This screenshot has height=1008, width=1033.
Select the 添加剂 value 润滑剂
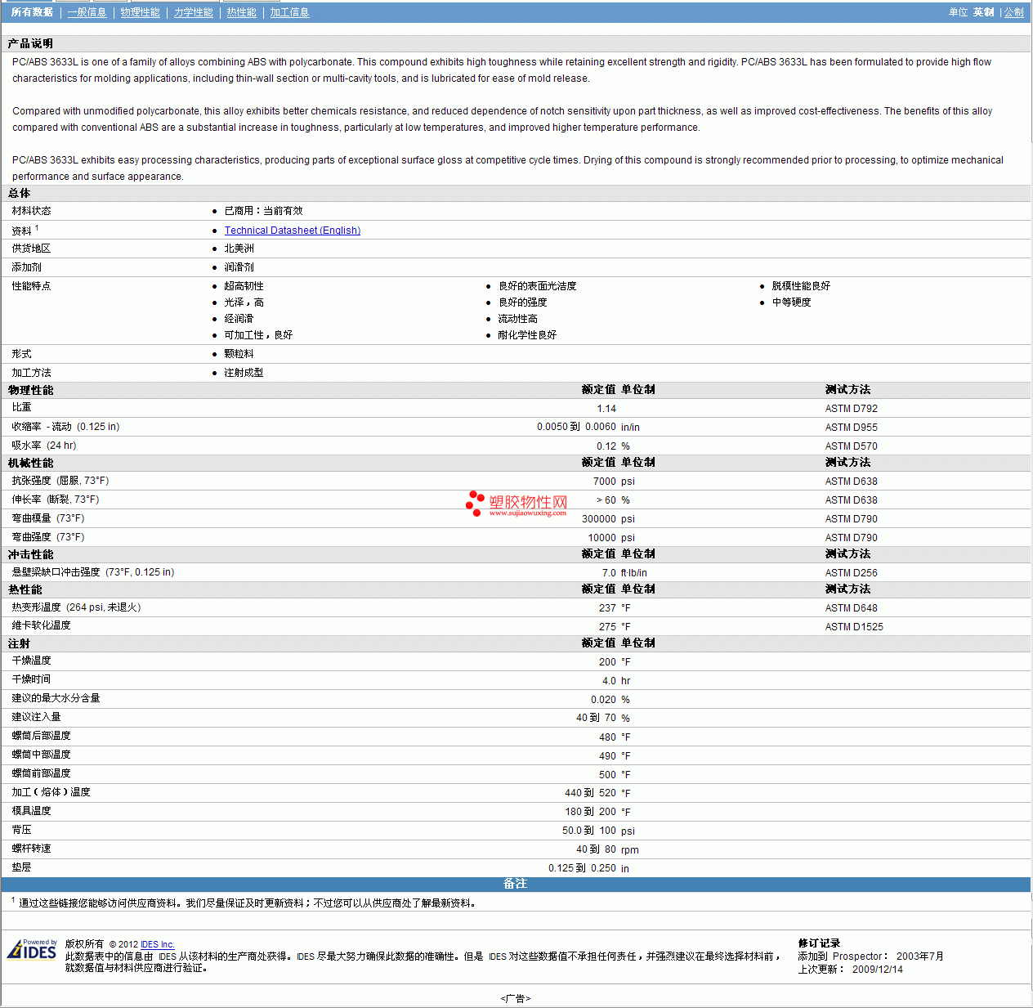239,267
